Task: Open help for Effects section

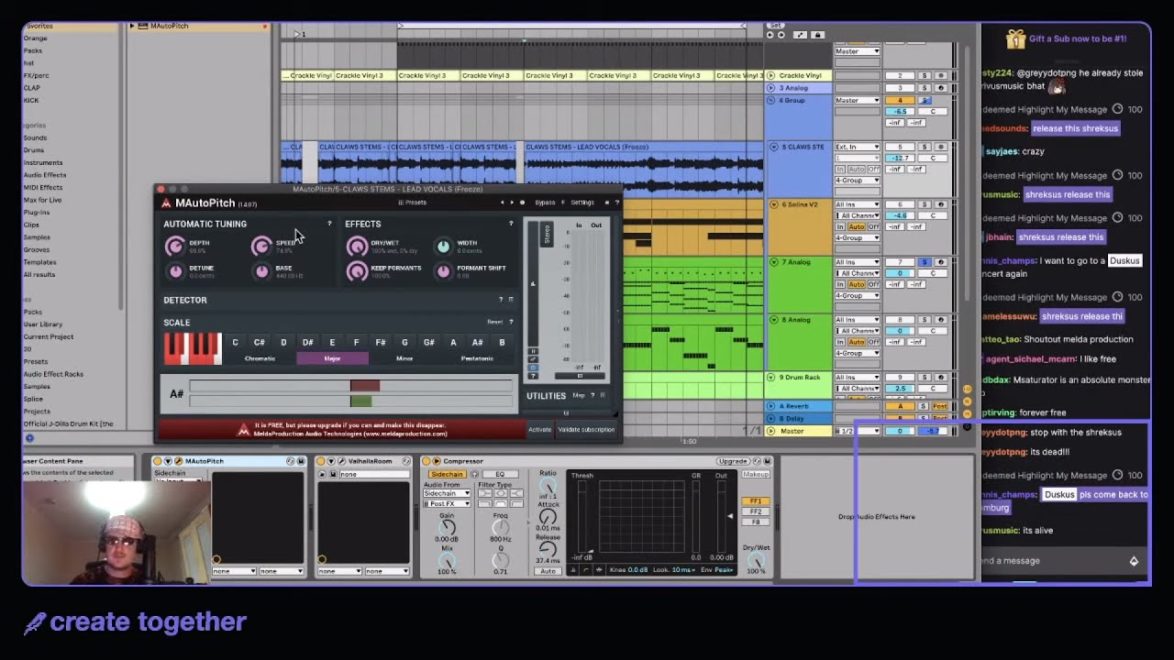Action: (x=511, y=224)
